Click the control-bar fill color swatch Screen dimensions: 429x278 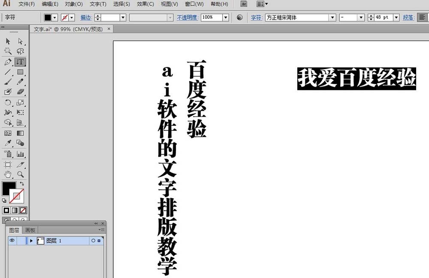click(x=48, y=18)
